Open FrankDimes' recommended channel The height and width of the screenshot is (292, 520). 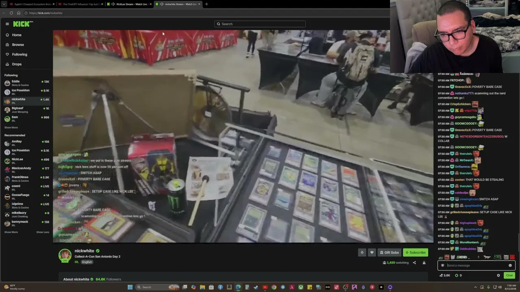[x=26, y=178]
